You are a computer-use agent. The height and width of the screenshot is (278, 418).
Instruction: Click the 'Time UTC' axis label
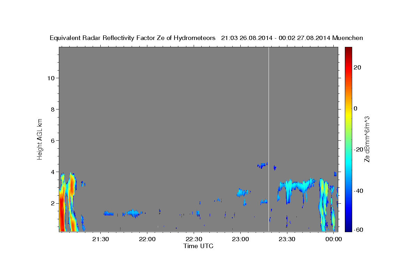coord(198,246)
